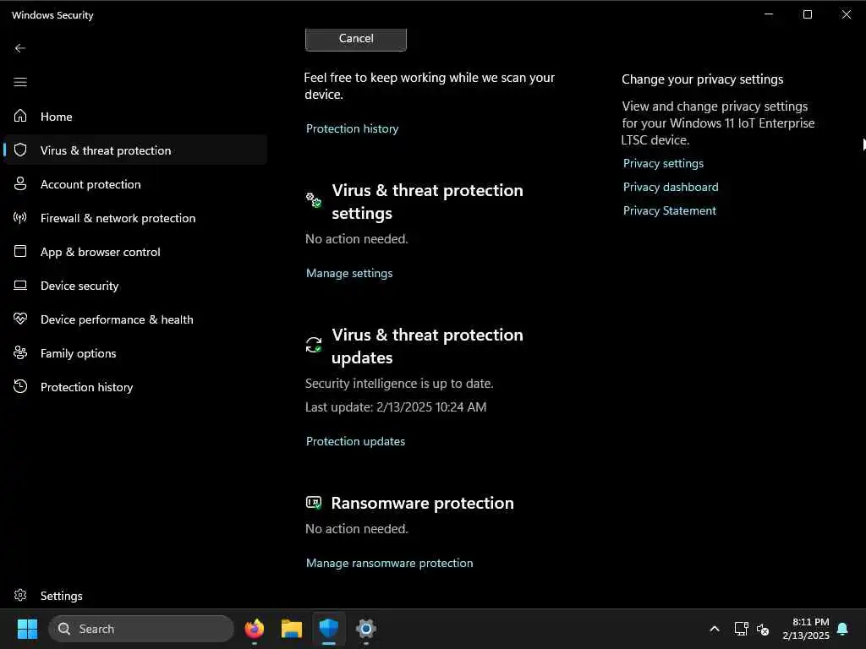Image resolution: width=866 pixels, height=649 pixels.
Task: Click the back arrow icon
Action: click(20, 48)
